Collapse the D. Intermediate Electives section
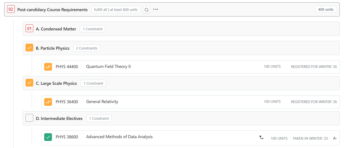Screen dimensions: 344x148 (x=59, y=119)
